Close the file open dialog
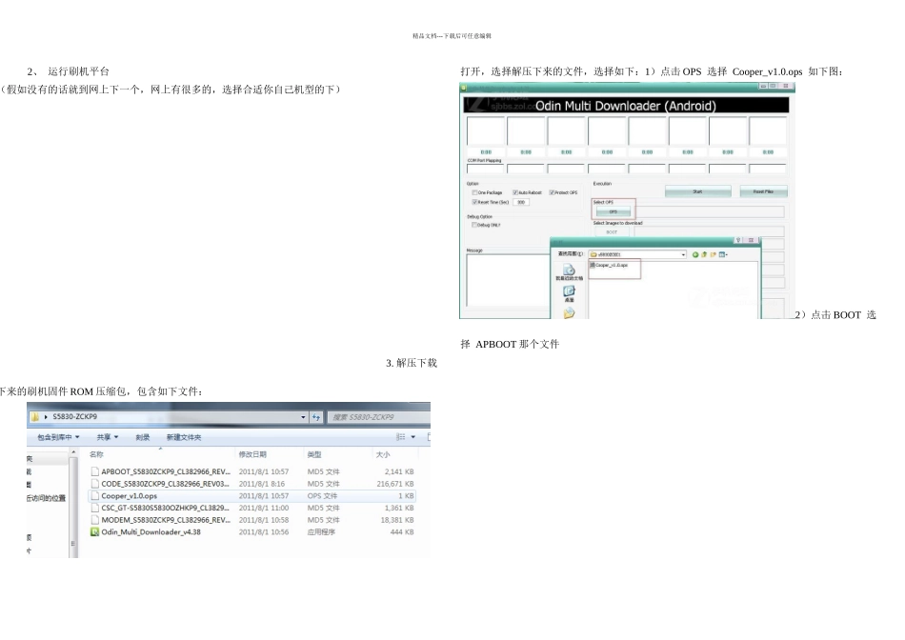This screenshot has width=905, height=640. pyautogui.click(x=751, y=240)
